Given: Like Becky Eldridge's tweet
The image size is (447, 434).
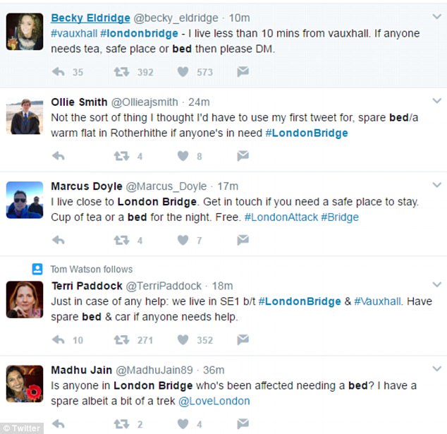Looking at the screenshot, I should tap(183, 72).
